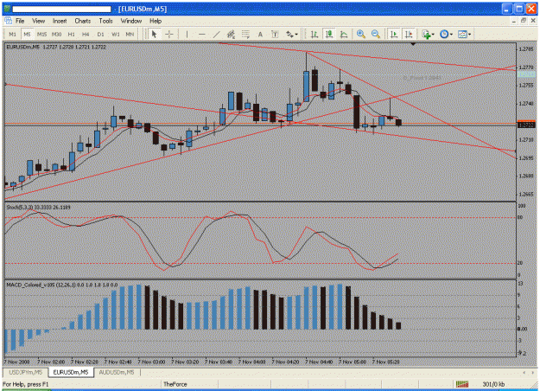Click the highlighted current price label
540x391 pixels.
(x=526, y=125)
